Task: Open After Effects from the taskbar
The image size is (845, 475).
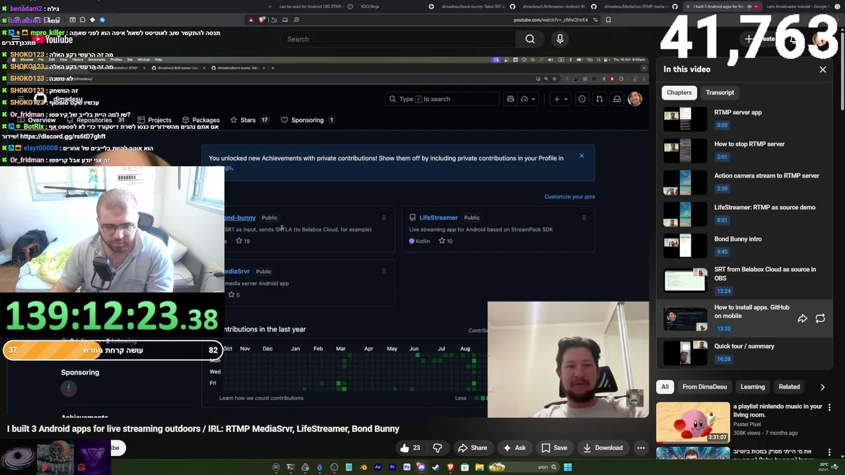Action: pyautogui.click(x=378, y=467)
